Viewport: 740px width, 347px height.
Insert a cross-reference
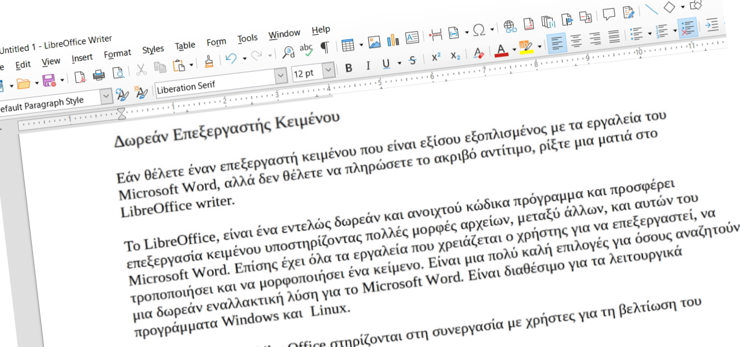pos(586,17)
